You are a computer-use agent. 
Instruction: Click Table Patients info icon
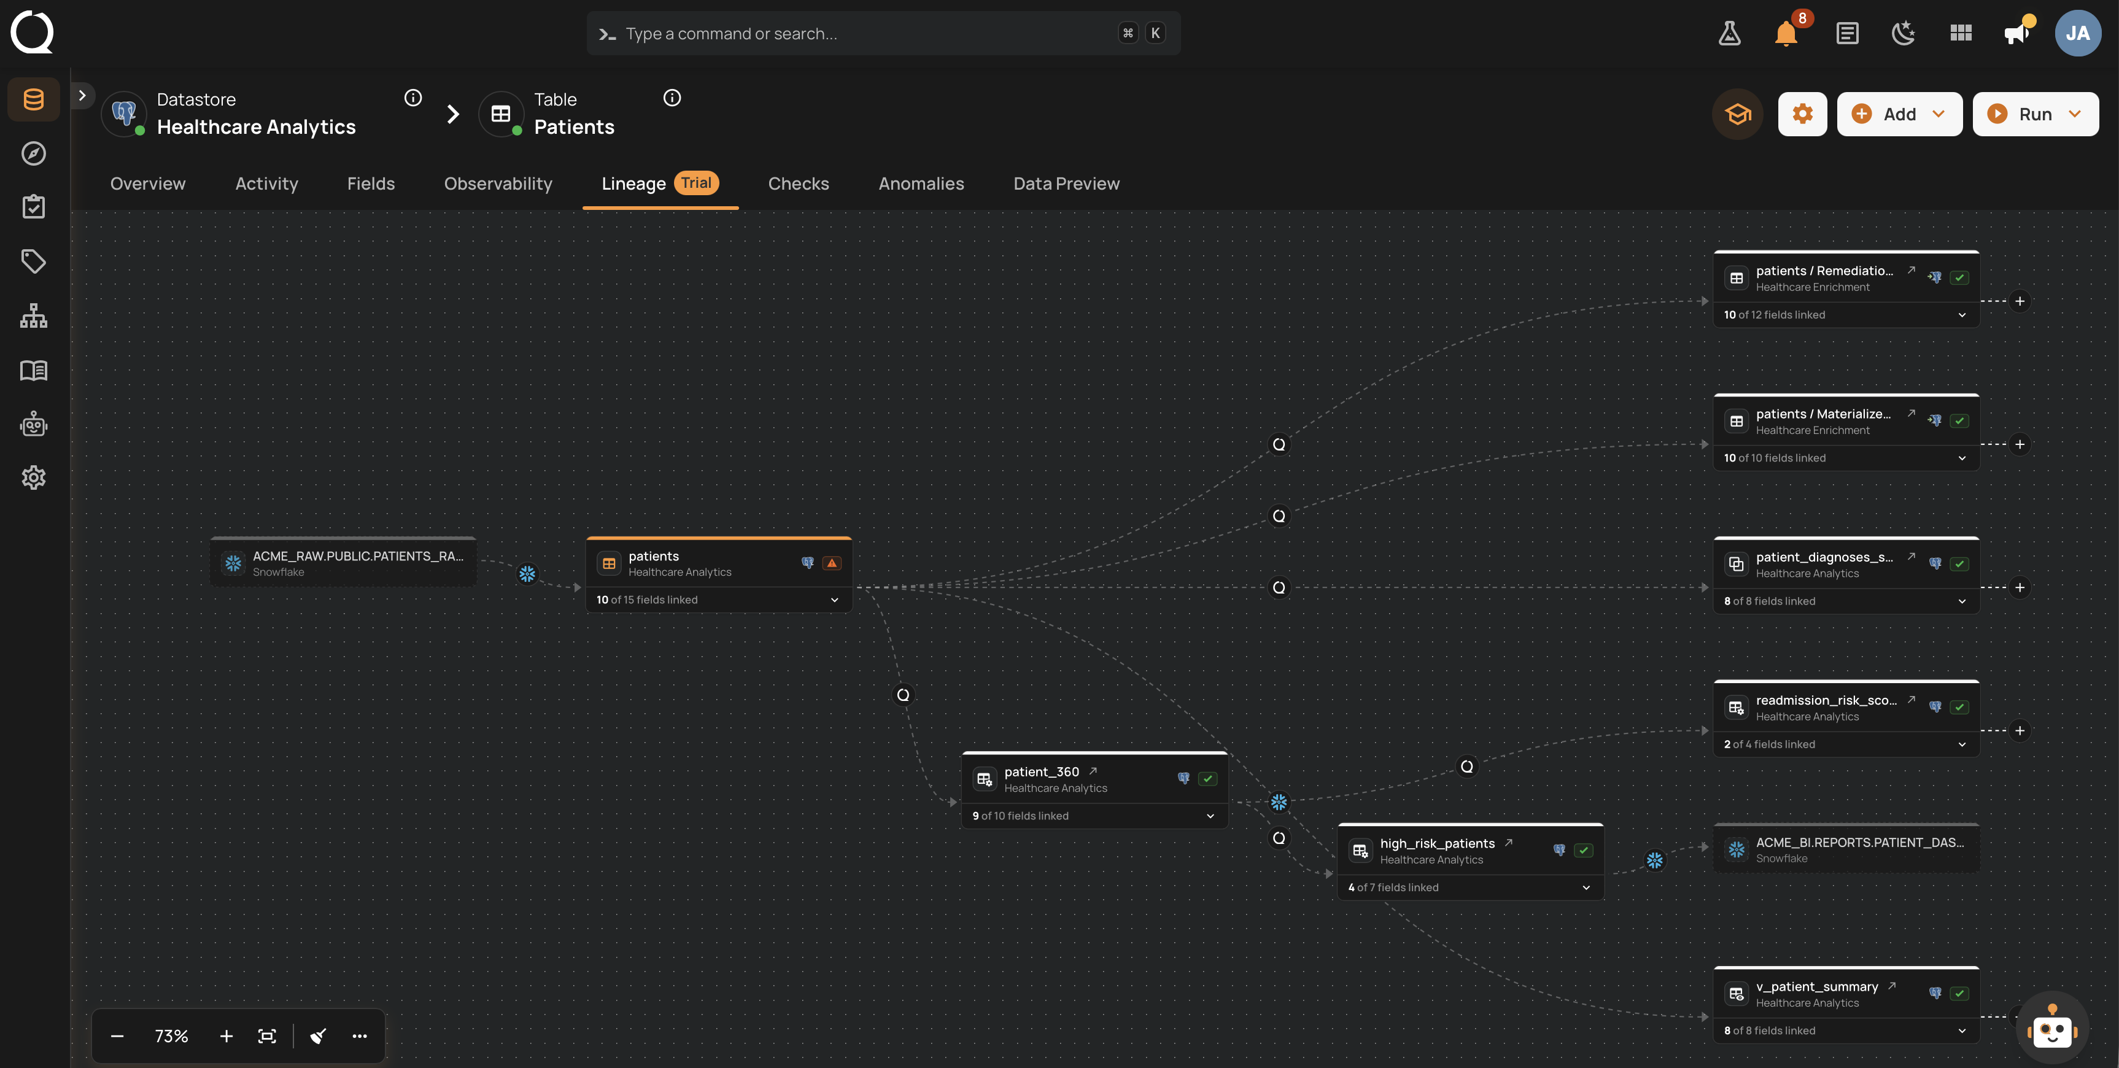pyautogui.click(x=672, y=98)
